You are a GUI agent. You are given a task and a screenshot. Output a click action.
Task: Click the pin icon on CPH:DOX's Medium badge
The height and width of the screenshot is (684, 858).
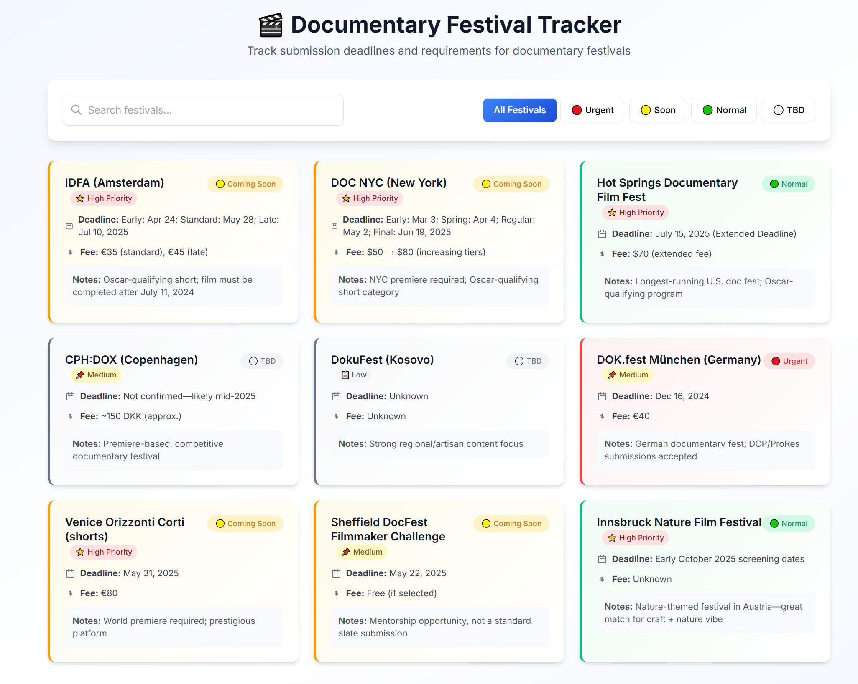point(79,375)
